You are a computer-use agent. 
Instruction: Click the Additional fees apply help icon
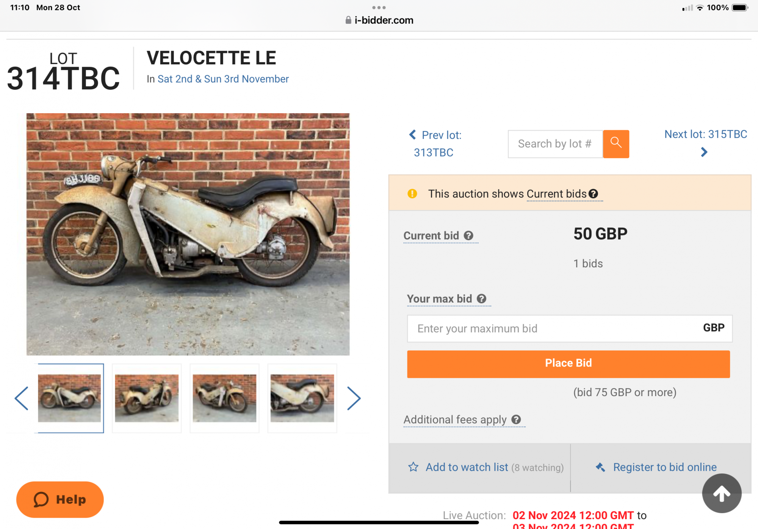(x=516, y=420)
